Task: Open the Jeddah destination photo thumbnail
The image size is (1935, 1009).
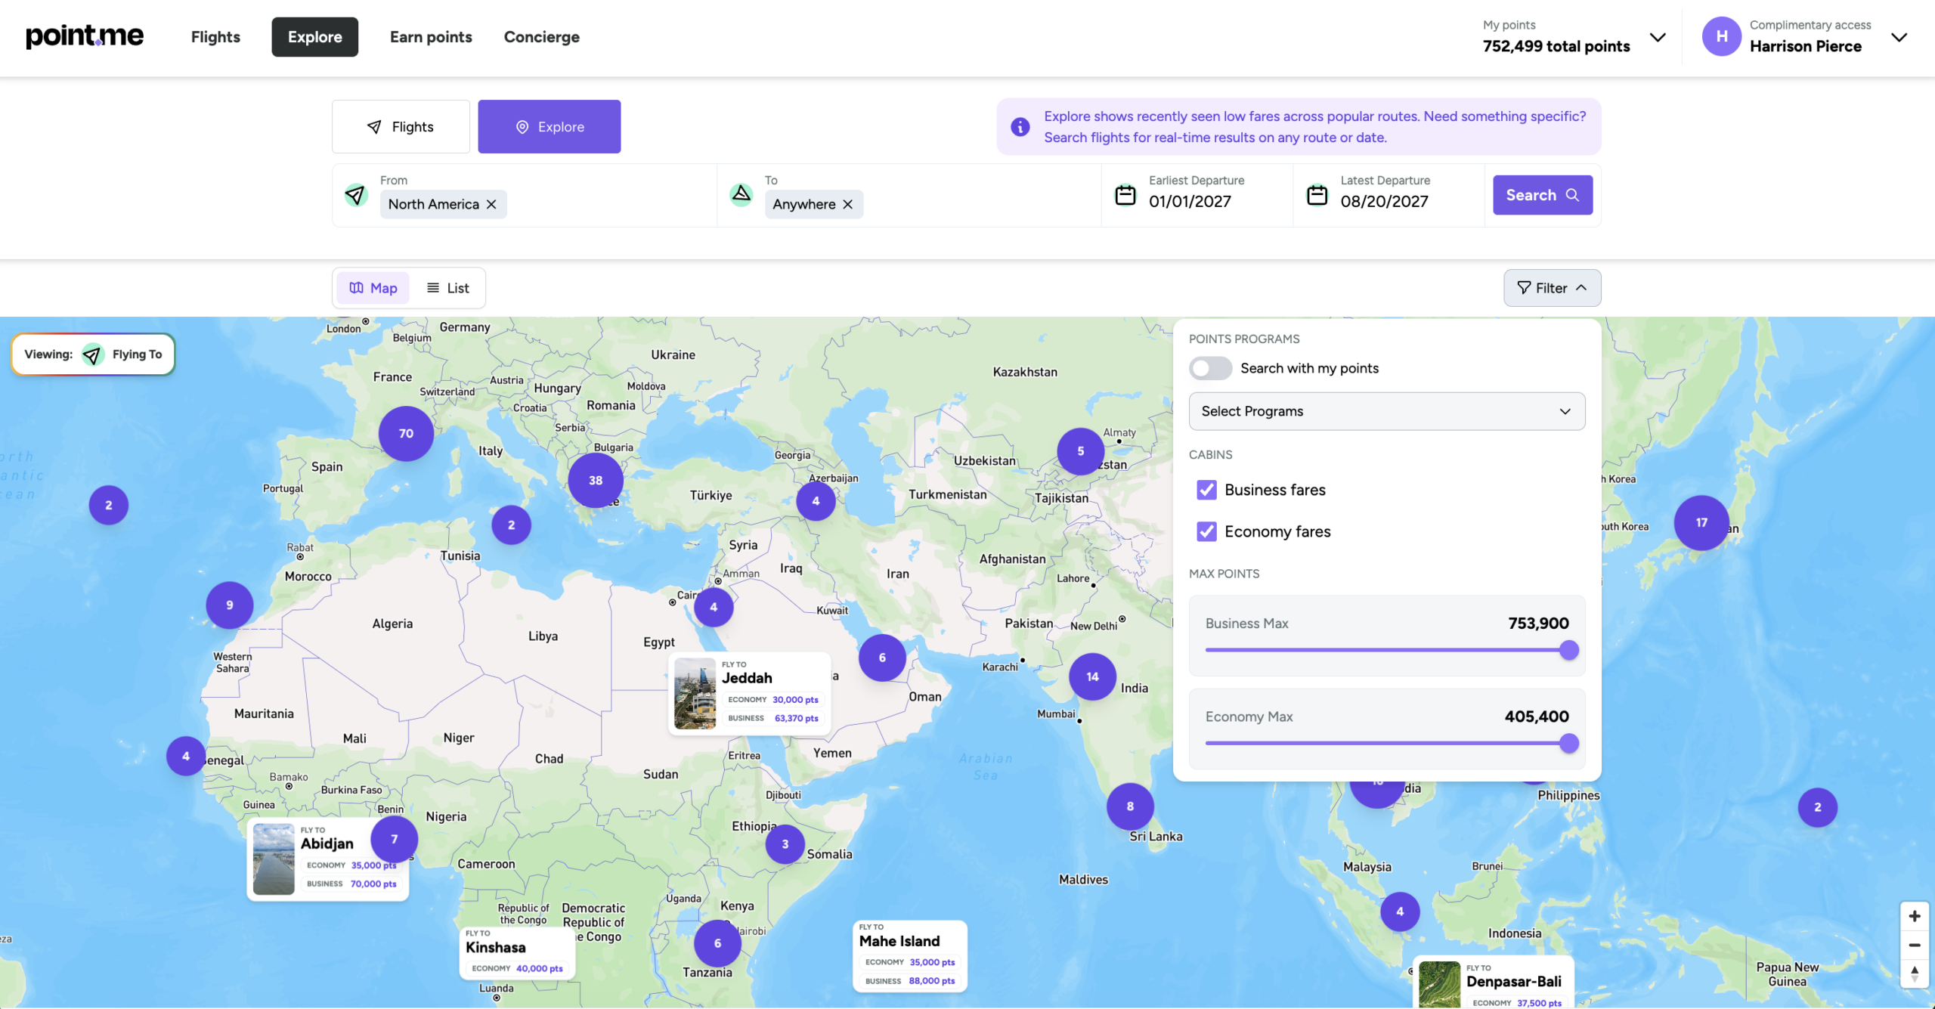Action: click(695, 693)
